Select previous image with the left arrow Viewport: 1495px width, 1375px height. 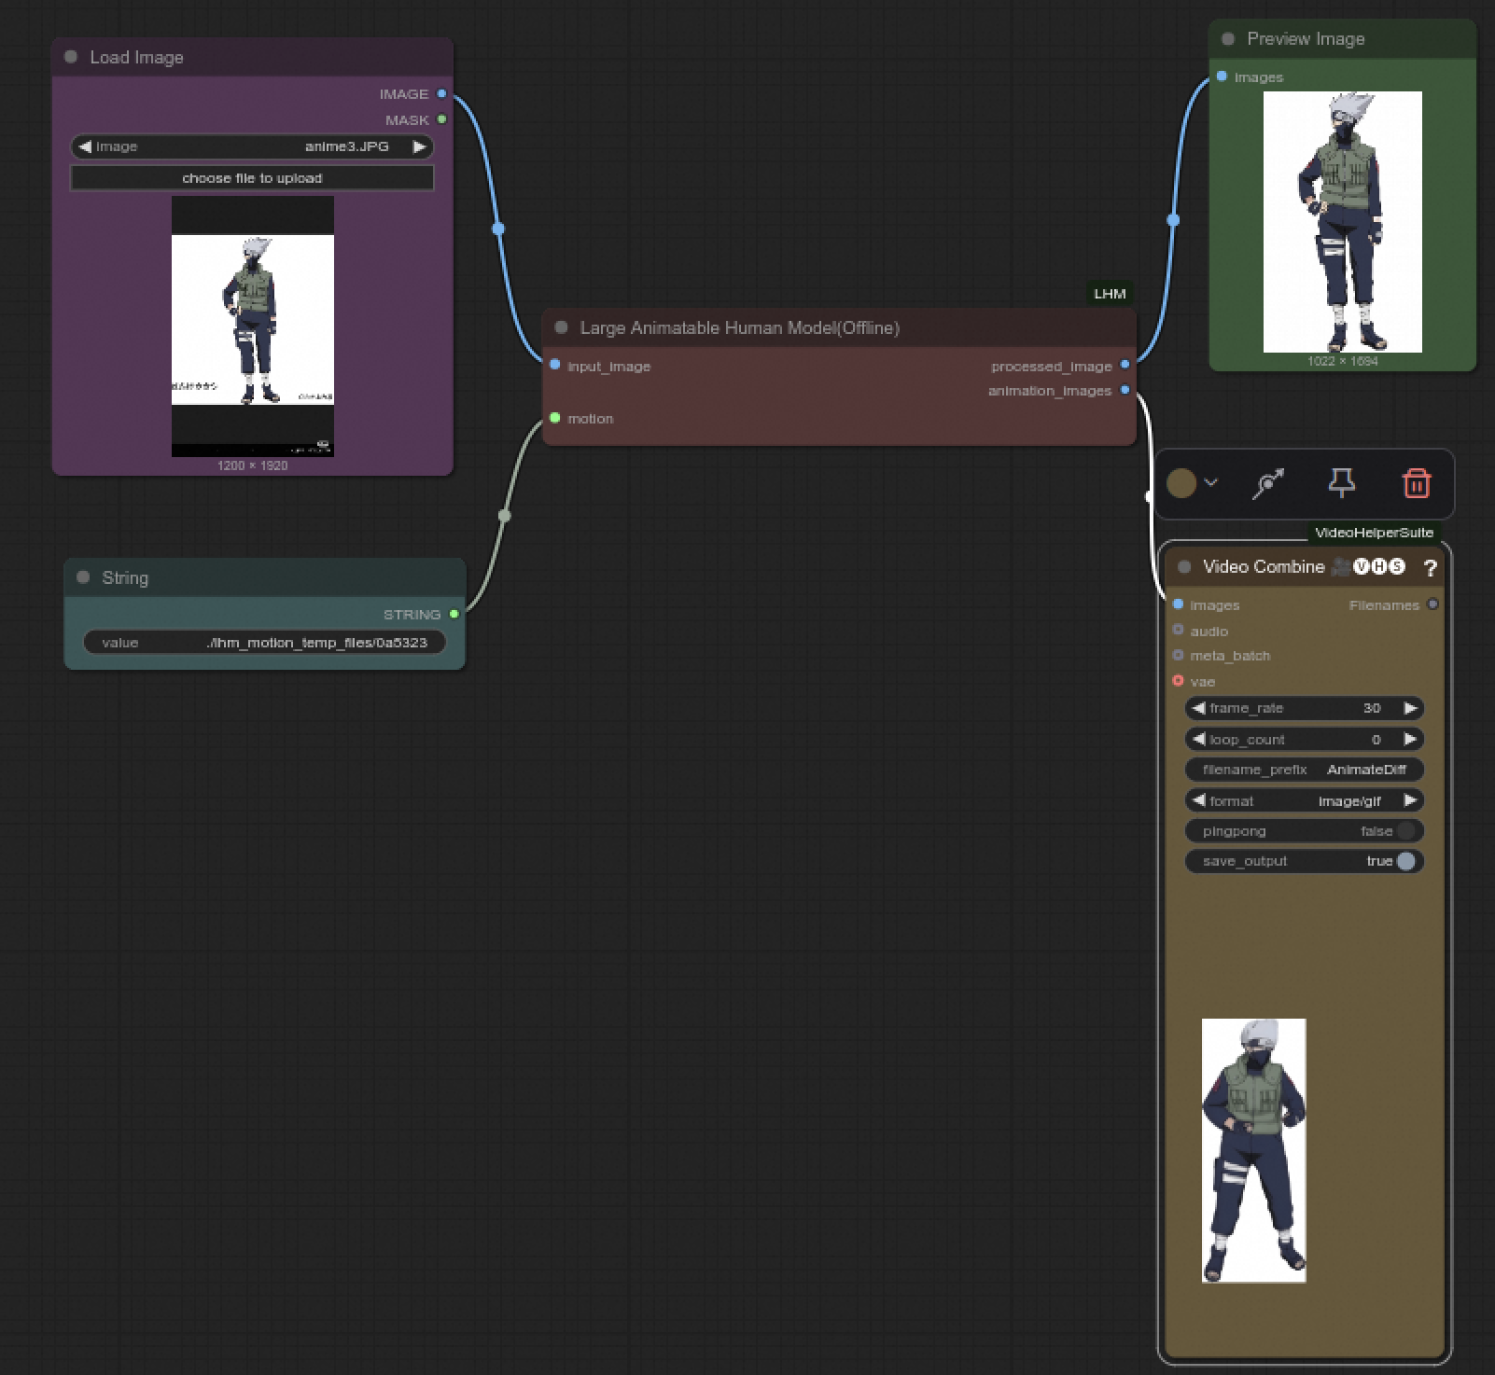click(x=85, y=146)
